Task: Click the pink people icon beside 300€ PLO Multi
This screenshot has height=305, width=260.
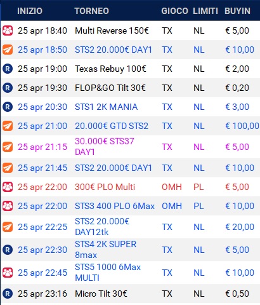Action: pos(8,187)
